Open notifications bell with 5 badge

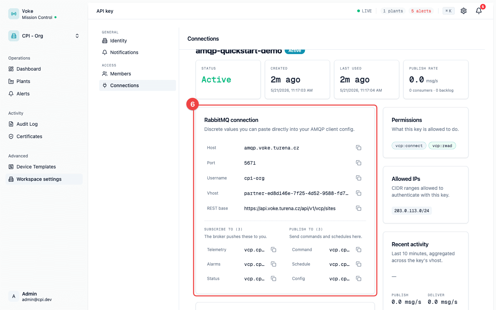(479, 11)
